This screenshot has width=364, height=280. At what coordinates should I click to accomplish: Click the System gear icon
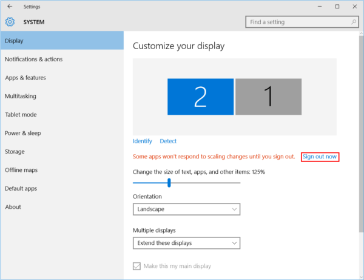[10, 22]
